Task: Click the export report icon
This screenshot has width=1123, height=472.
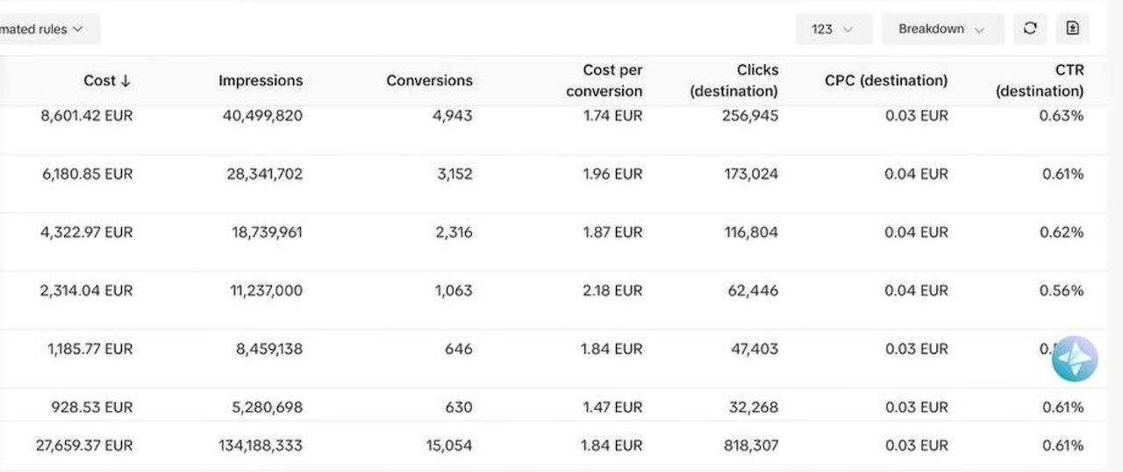Action: click(1072, 29)
